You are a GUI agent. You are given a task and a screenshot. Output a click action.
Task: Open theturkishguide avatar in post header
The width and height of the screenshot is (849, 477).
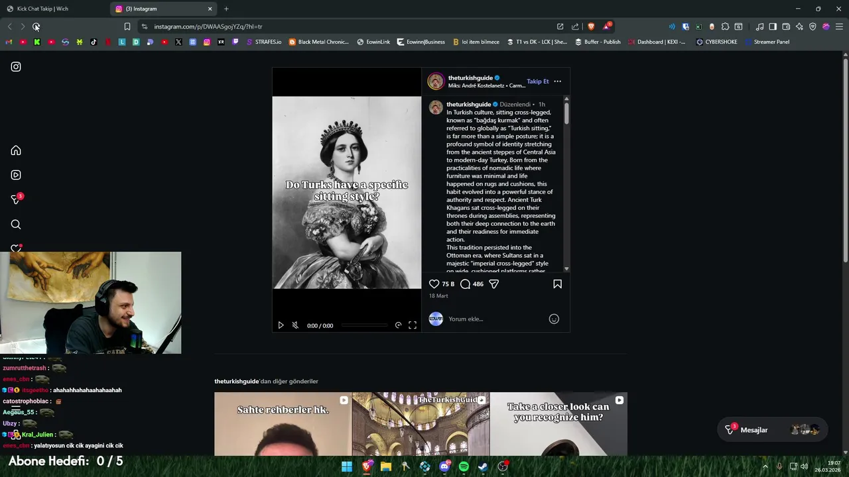436,81
